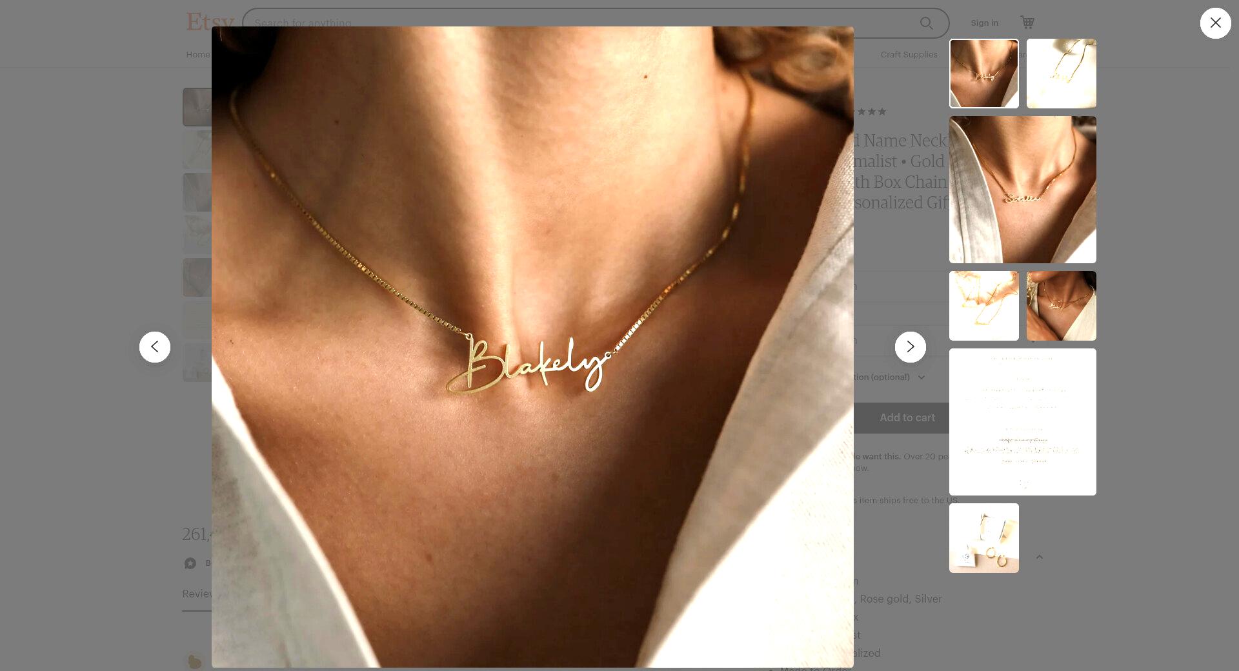Click the main Blakely necklace photo
The height and width of the screenshot is (671, 1239).
(532, 347)
